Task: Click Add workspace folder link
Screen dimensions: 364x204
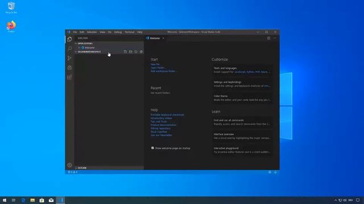Action: coord(163,71)
